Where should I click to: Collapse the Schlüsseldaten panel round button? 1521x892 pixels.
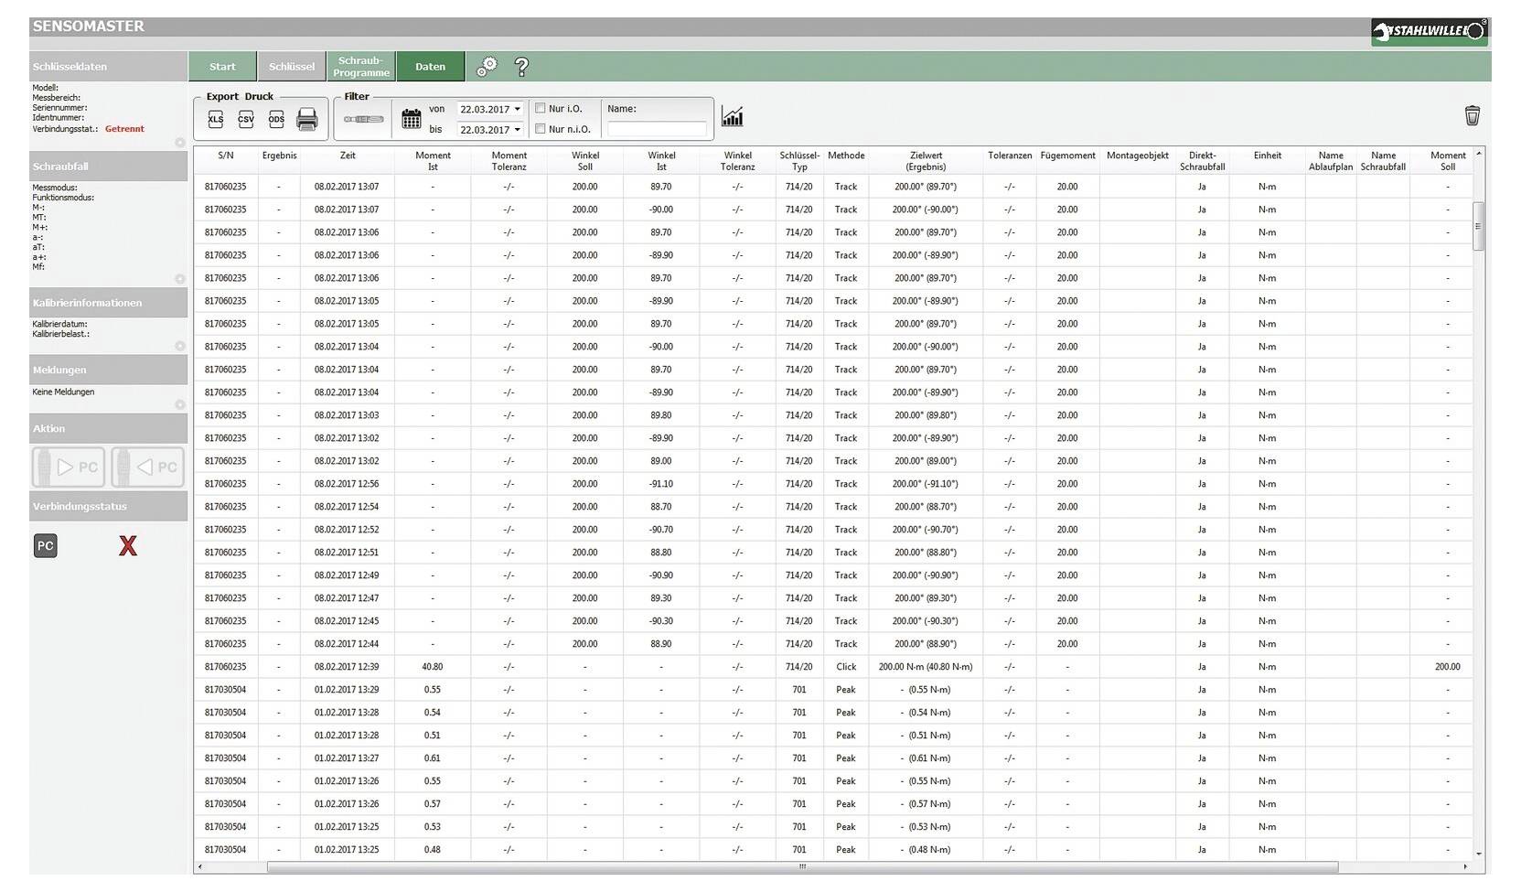[180, 143]
